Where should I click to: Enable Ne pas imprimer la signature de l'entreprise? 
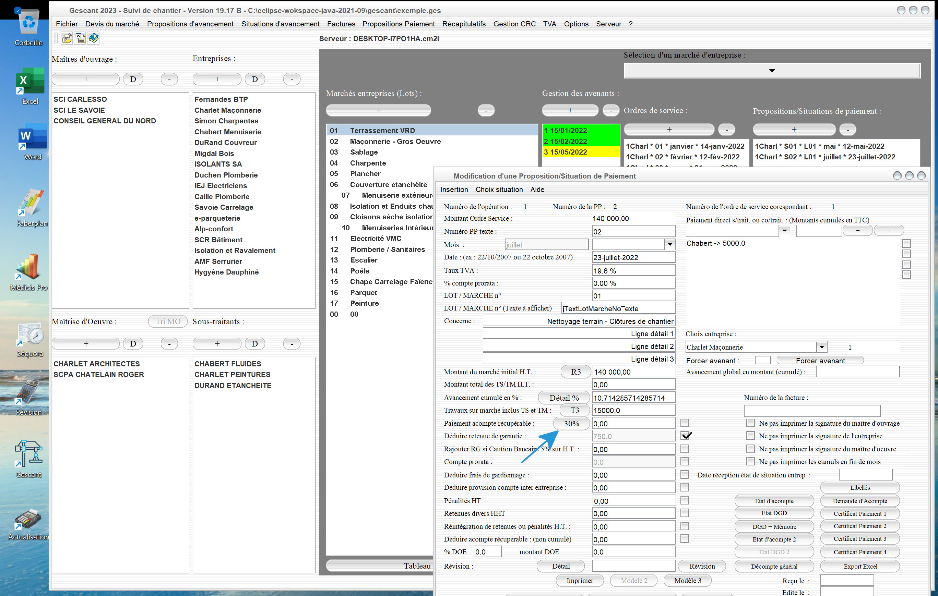[x=750, y=436]
